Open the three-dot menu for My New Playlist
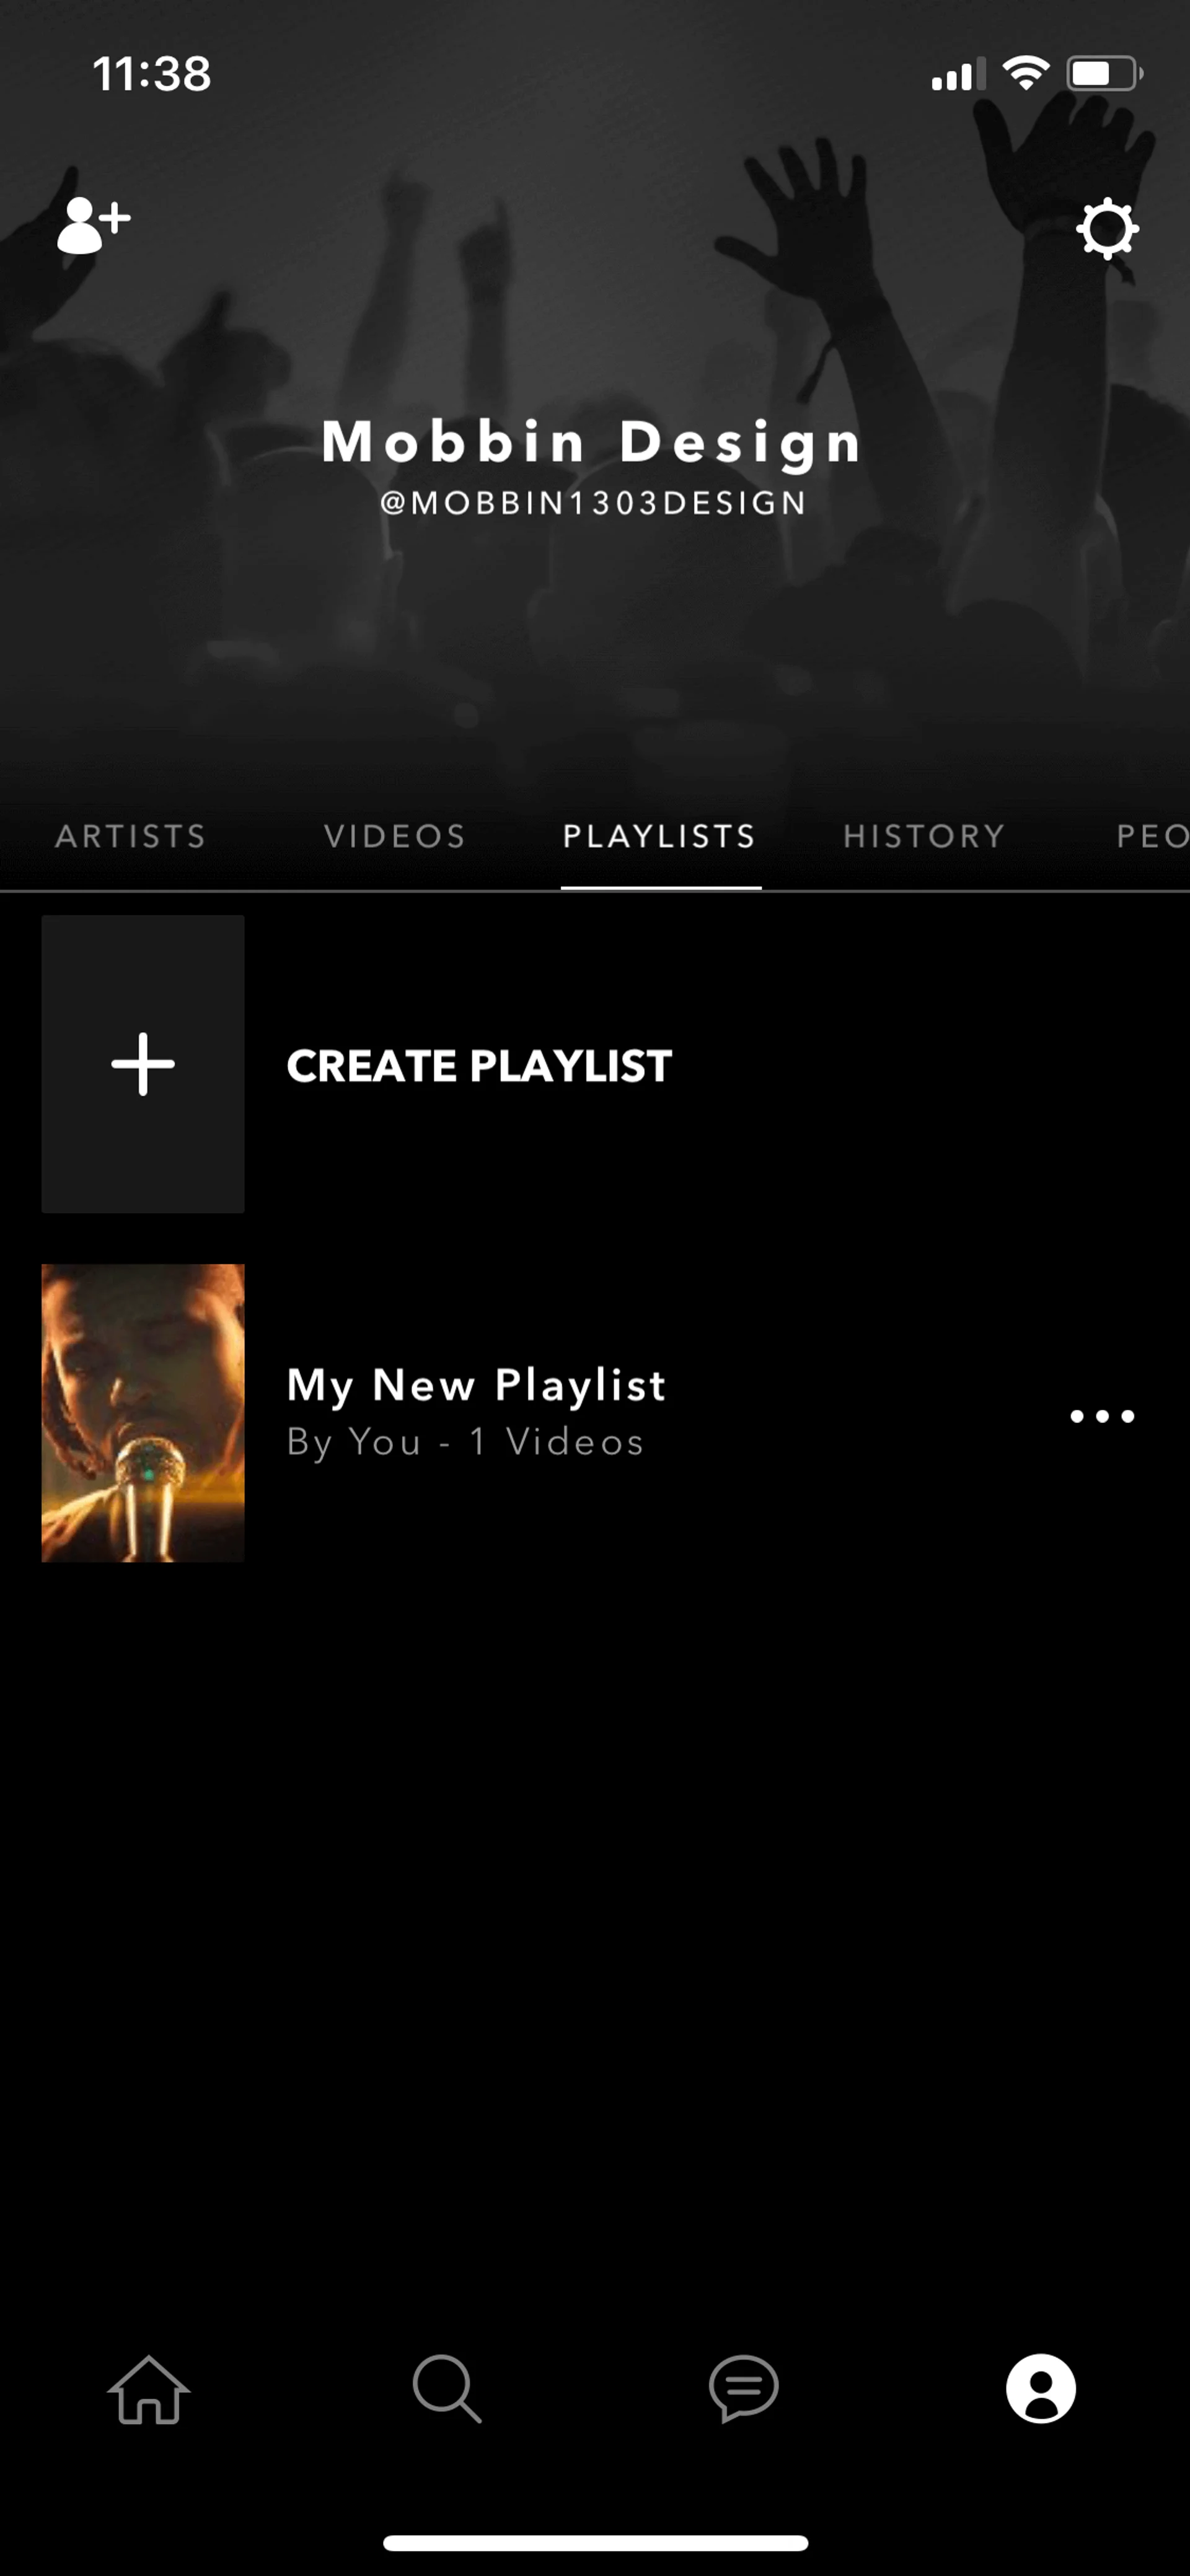1190x2576 pixels. (x=1102, y=1415)
